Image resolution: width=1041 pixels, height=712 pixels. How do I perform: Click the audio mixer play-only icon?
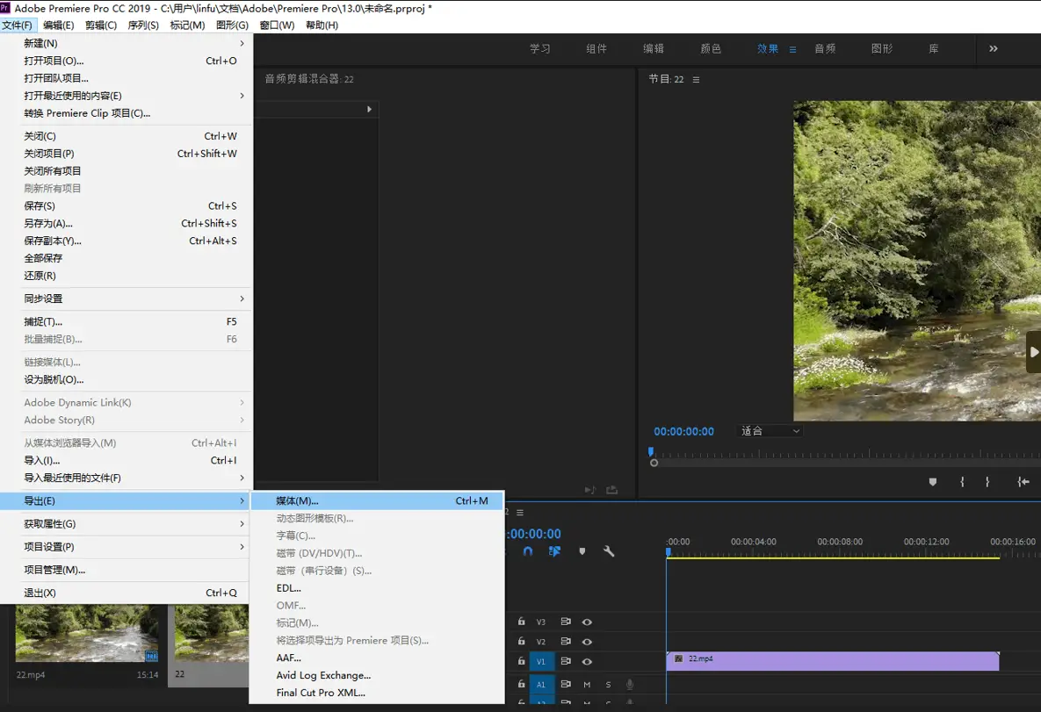point(589,490)
